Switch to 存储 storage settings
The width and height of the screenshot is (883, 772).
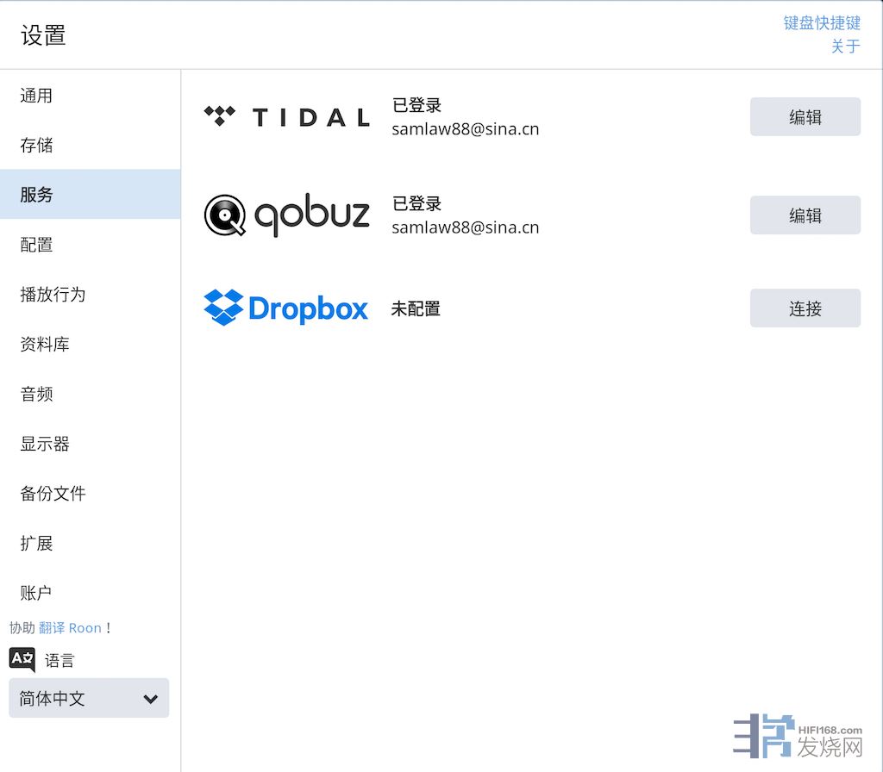tap(36, 146)
